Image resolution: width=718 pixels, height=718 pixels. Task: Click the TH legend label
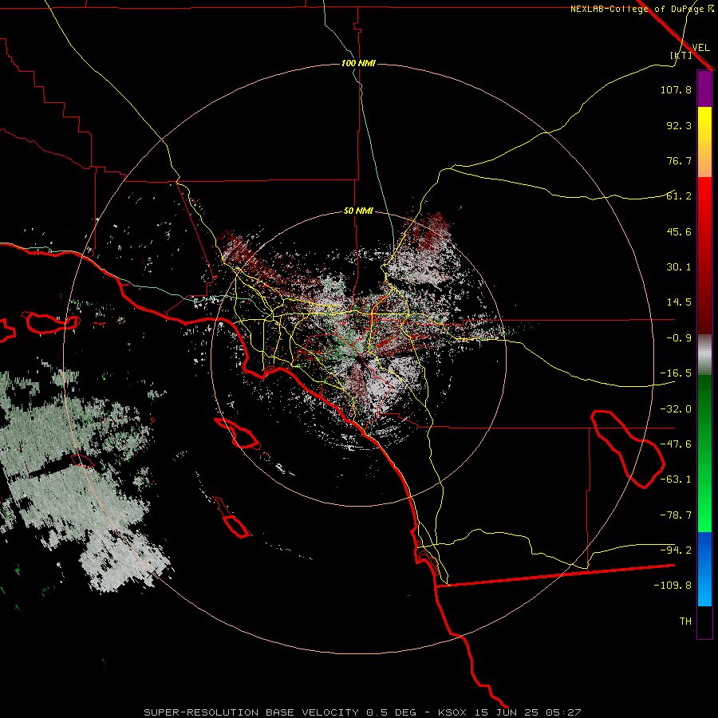point(685,621)
